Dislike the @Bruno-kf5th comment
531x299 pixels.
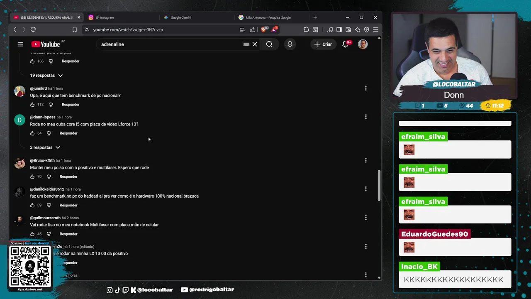coord(49,177)
